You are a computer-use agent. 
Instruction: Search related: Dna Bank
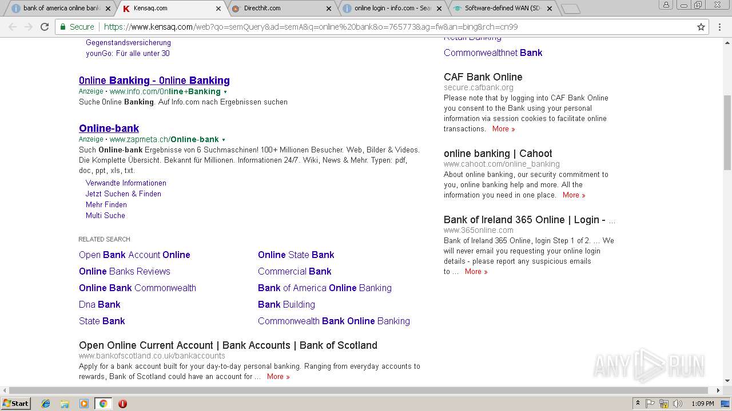point(100,305)
